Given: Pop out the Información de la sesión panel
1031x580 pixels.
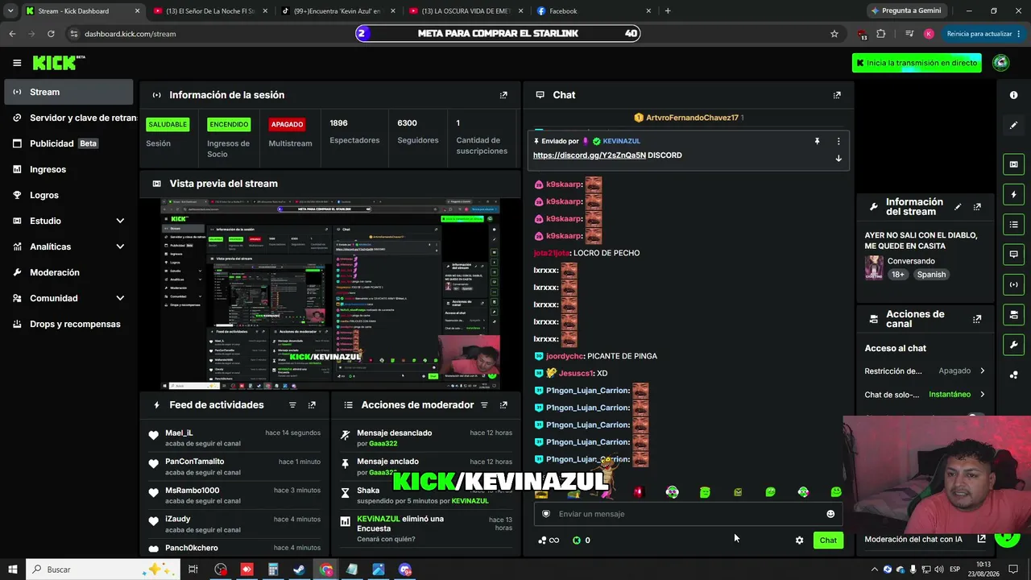Looking at the screenshot, I should tap(503, 95).
